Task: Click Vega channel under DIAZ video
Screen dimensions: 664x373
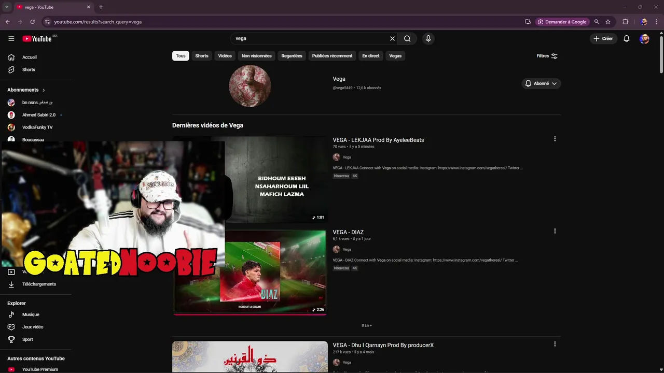Action: (x=347, y=249)
